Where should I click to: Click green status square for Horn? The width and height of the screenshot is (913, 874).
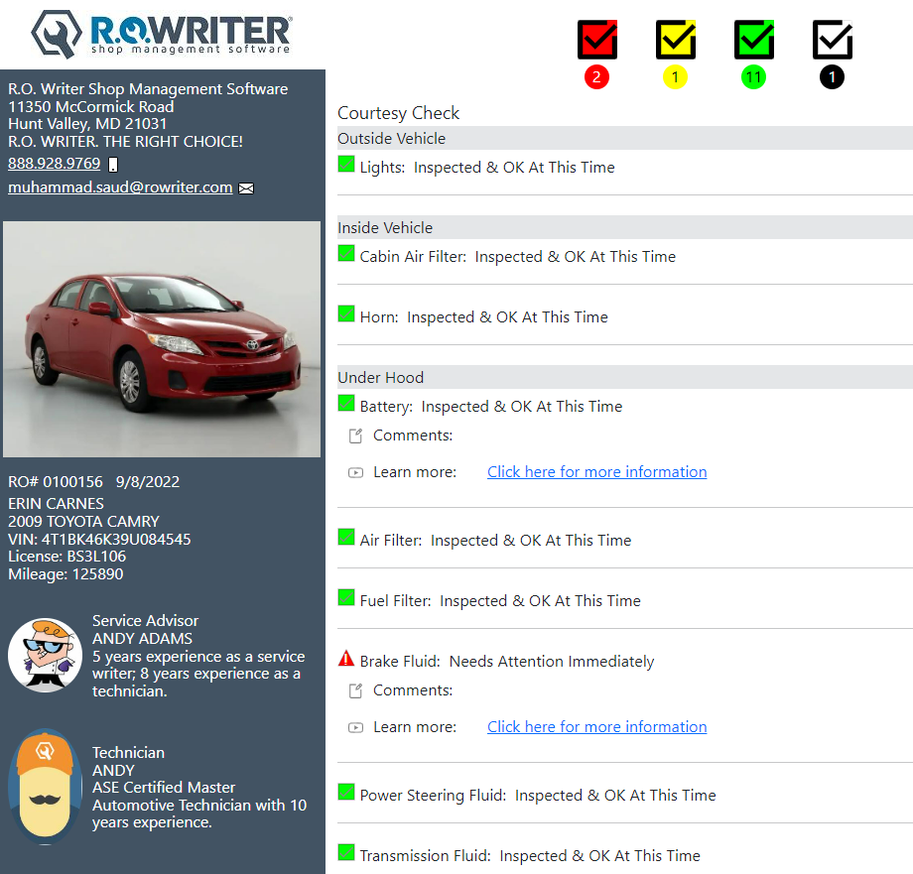click(346, 313)
